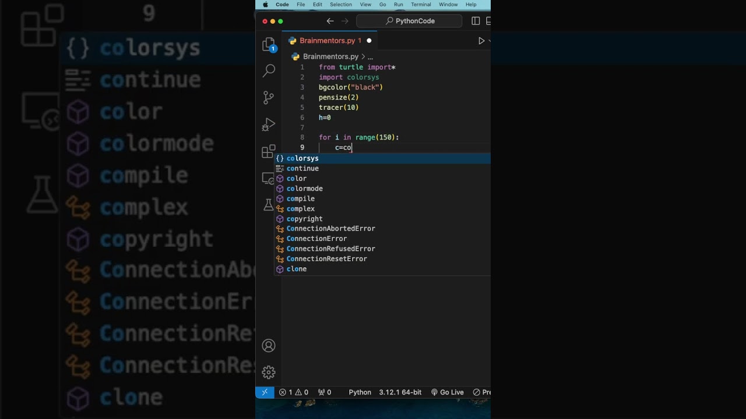Pick the complex suggestion
Viewport: 746px width, 419px height.
click(382, 208)
